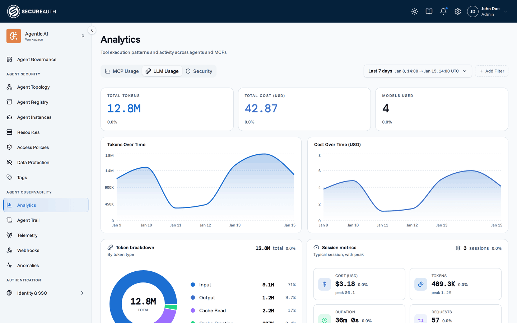Open the documentation book icon
Screen dimensions: 517x323
click(429, 11)
